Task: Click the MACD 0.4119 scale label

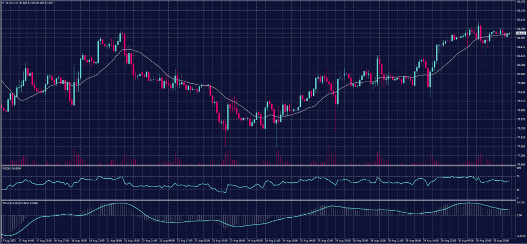Action: [520, 202]
